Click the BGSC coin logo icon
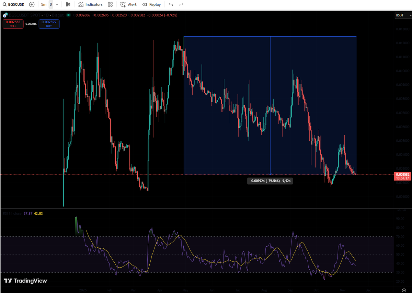Image resolution: width=412 pixels, height=293 pixels. click(x=5, y=15)
